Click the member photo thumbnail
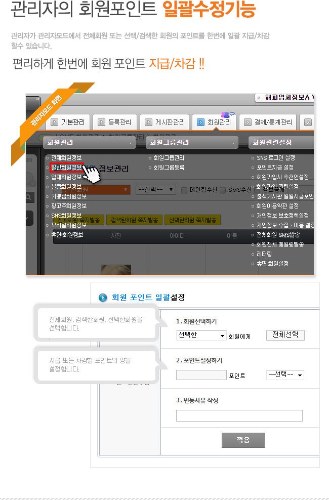Viewport: 329px width, 500px height. click(x=116, y=269)
